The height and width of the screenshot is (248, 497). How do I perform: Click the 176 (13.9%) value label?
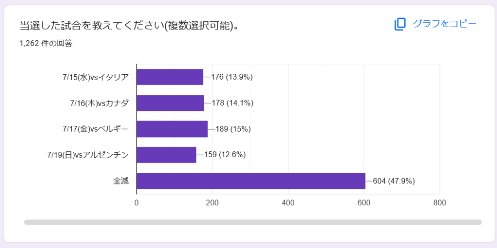point(232,77)
